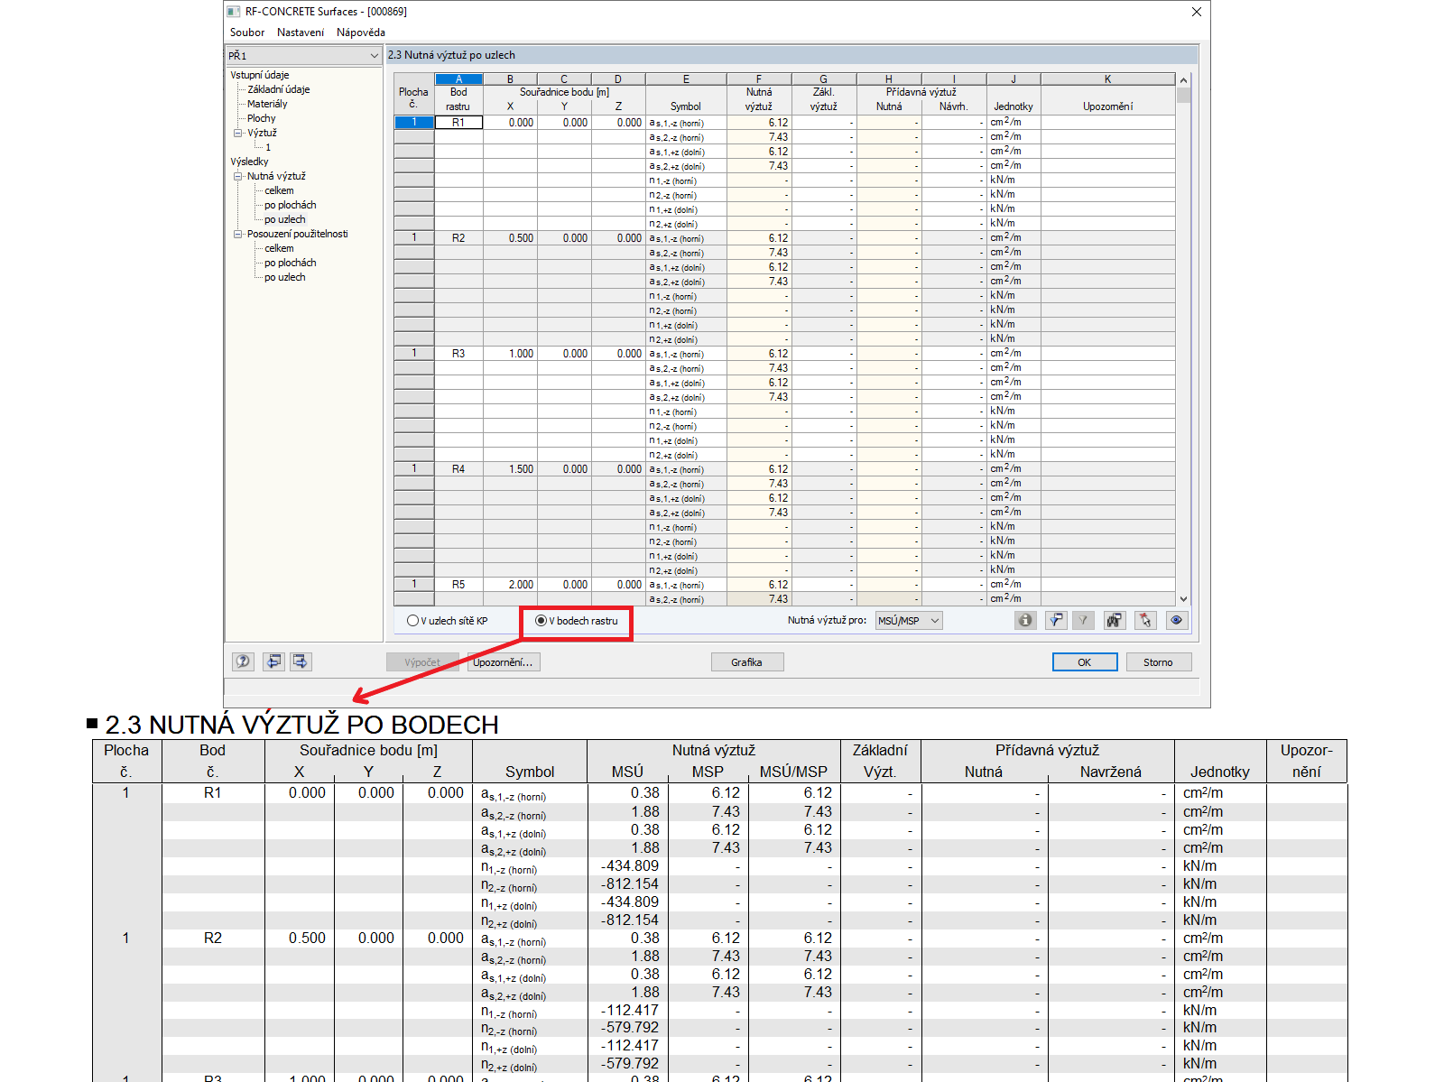Select po uzlech under Nutná výztuž

pos(285,219)
